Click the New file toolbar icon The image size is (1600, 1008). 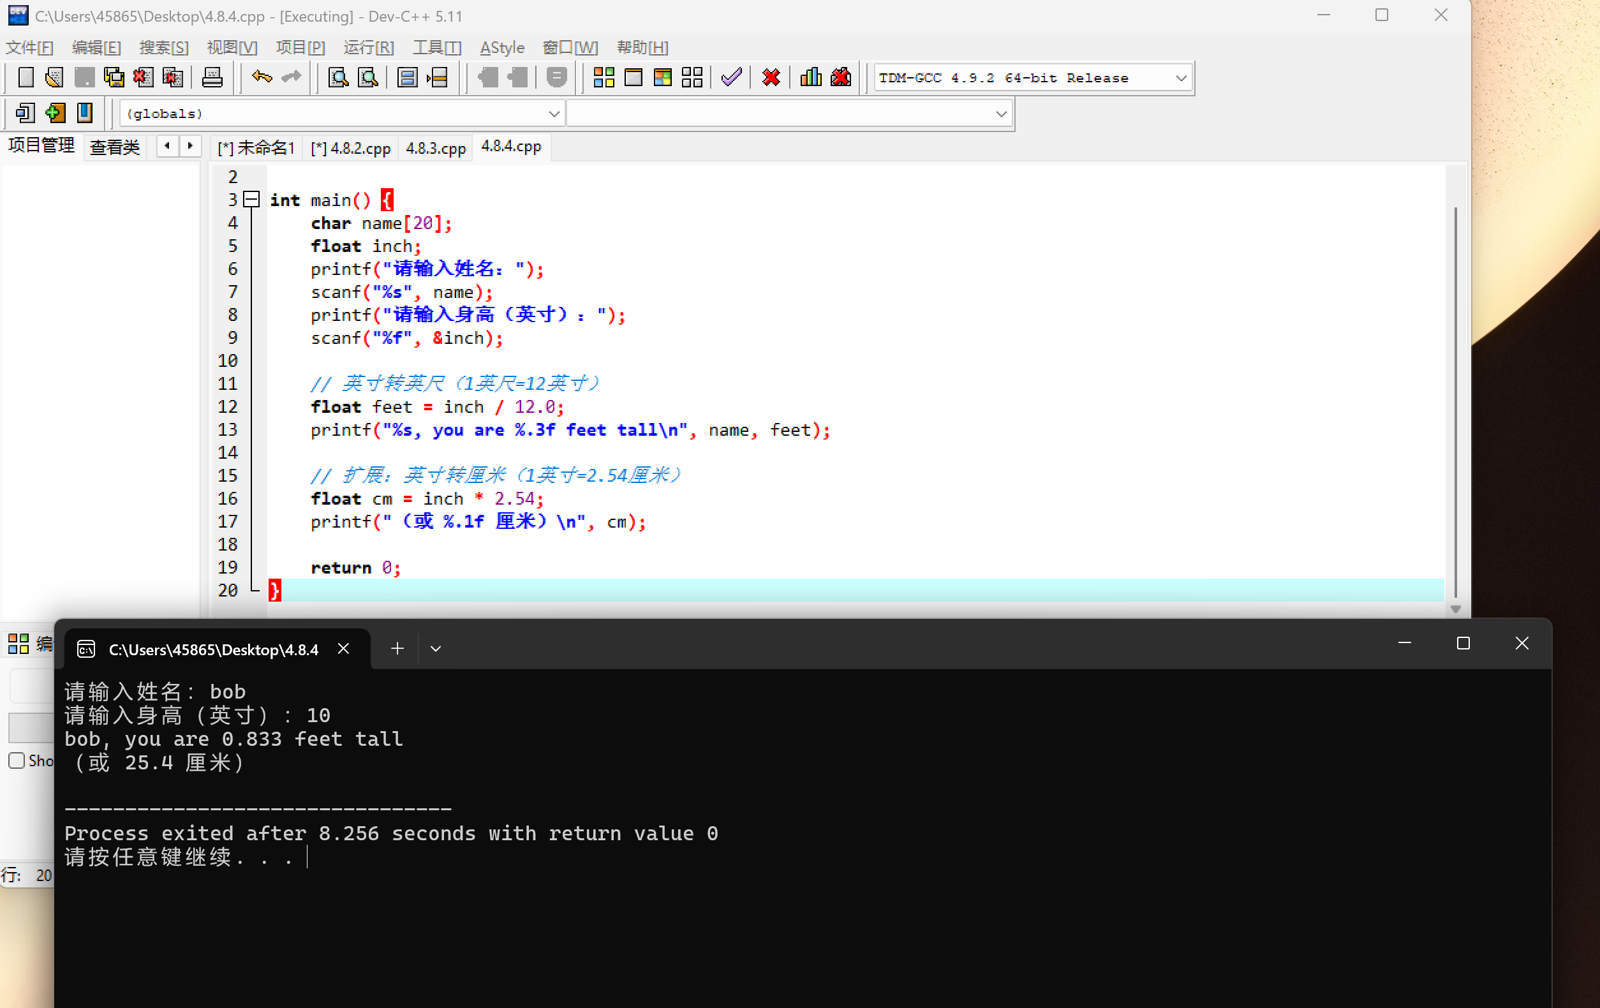click(26, 78)
